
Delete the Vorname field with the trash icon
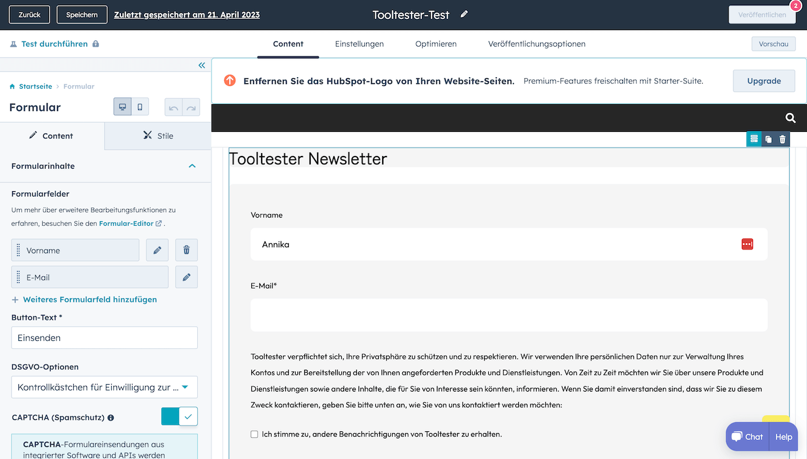point(186,251)
